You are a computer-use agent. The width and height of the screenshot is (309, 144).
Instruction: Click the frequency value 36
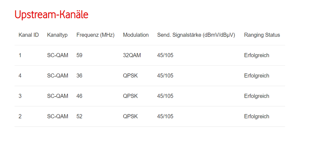click(80, 76)
